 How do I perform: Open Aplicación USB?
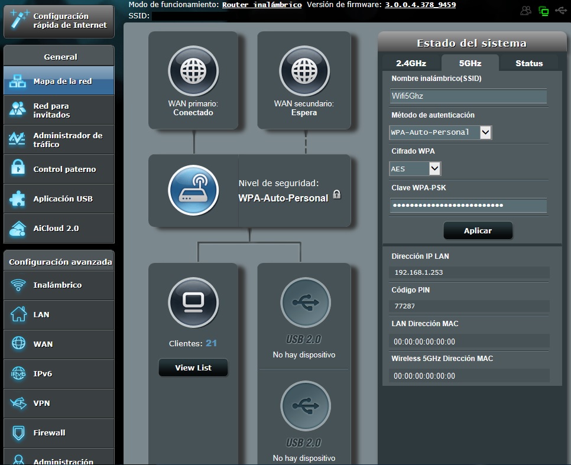(x=59, y=199)
